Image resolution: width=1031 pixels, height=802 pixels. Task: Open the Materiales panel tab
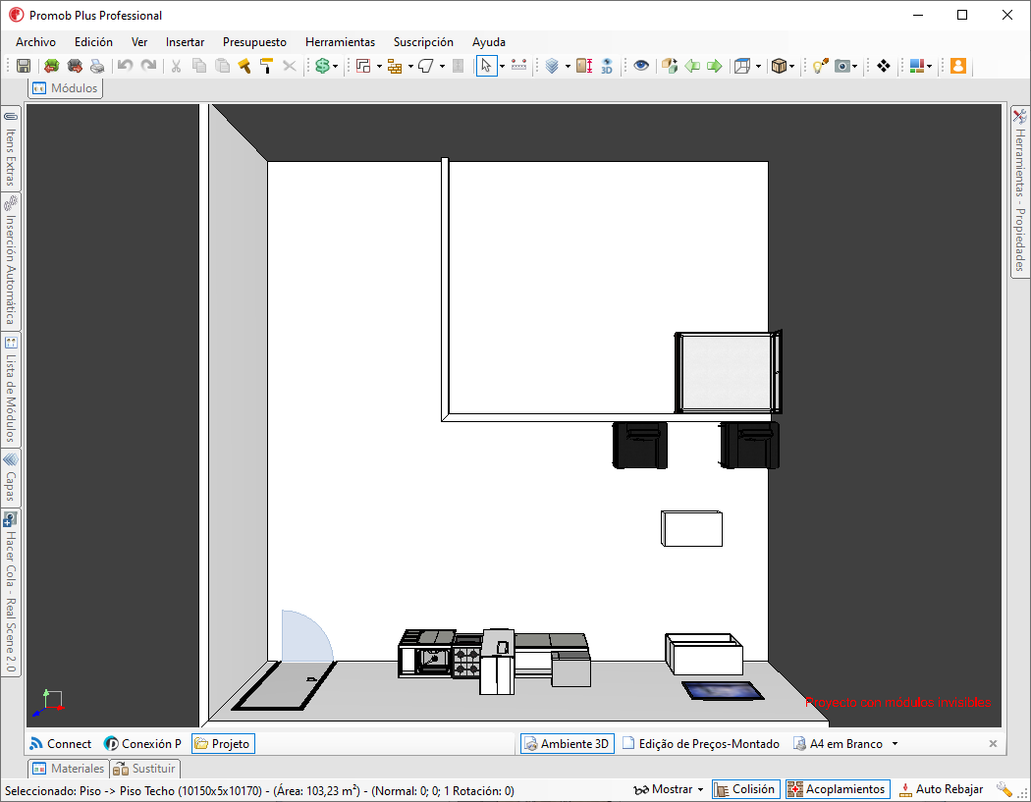click(69, 768)
